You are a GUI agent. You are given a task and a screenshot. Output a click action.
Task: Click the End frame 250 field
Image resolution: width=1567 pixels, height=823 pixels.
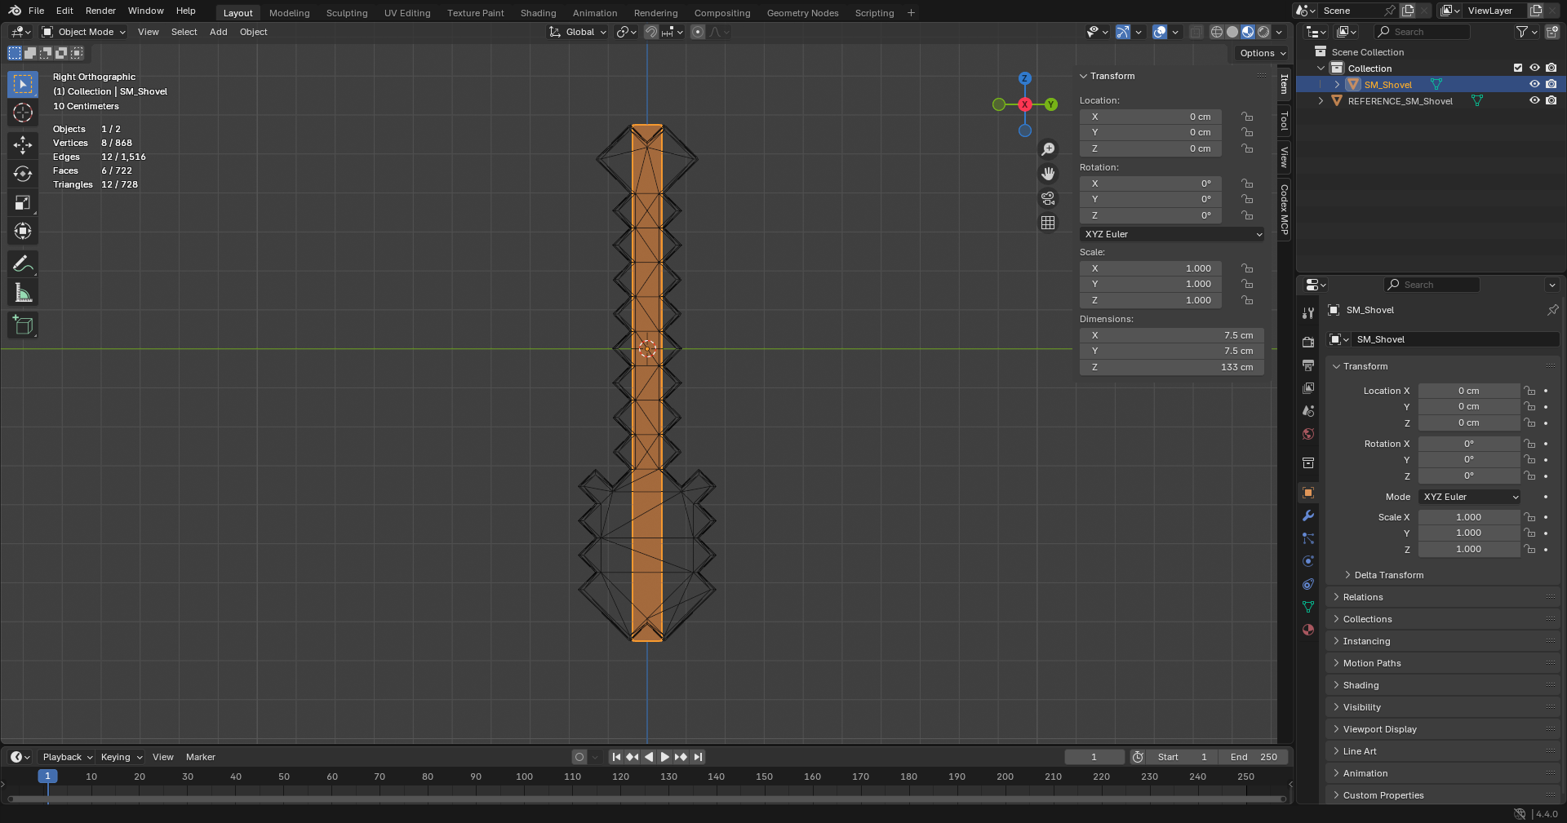[1254, 757]
